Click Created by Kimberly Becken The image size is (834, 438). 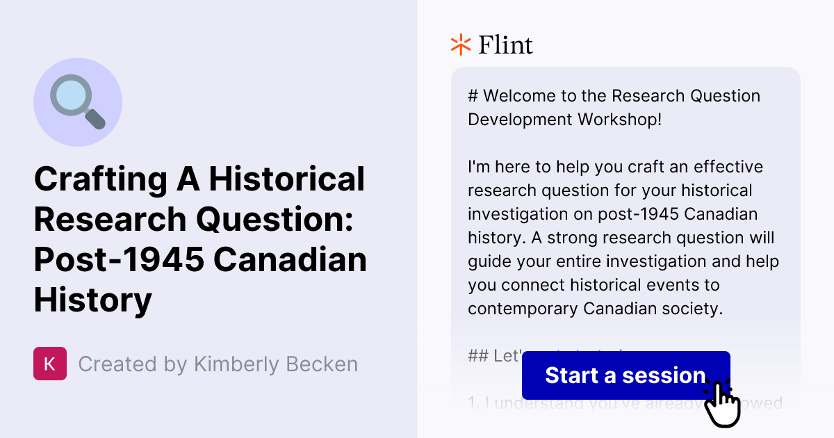pyautogui.click(x=218, y=364)
